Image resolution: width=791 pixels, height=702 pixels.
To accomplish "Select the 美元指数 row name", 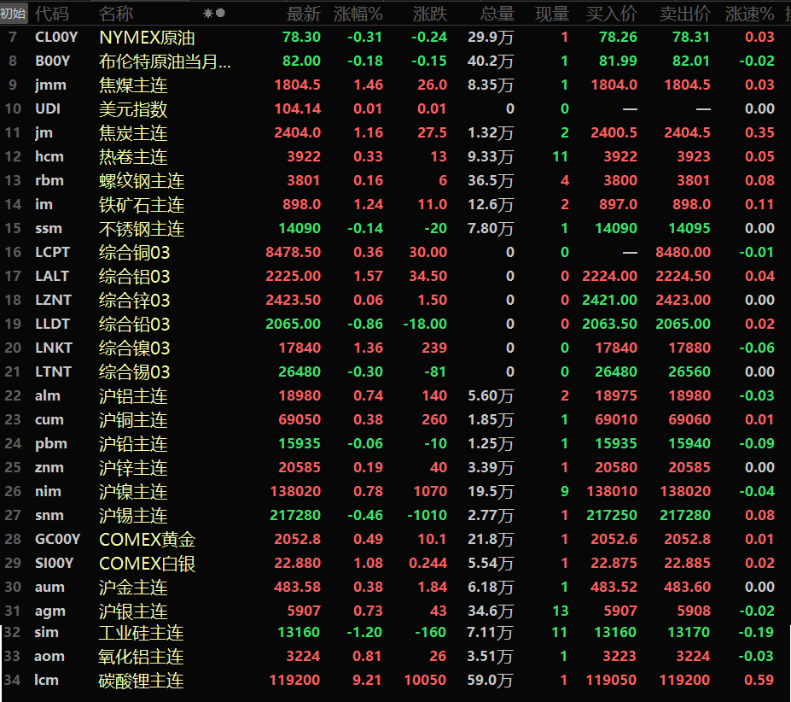I will point(133,109).
